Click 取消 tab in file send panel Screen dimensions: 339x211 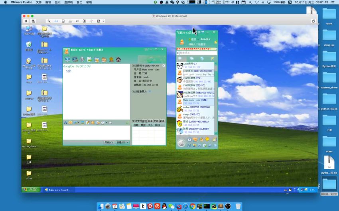[x=162, y=121]
